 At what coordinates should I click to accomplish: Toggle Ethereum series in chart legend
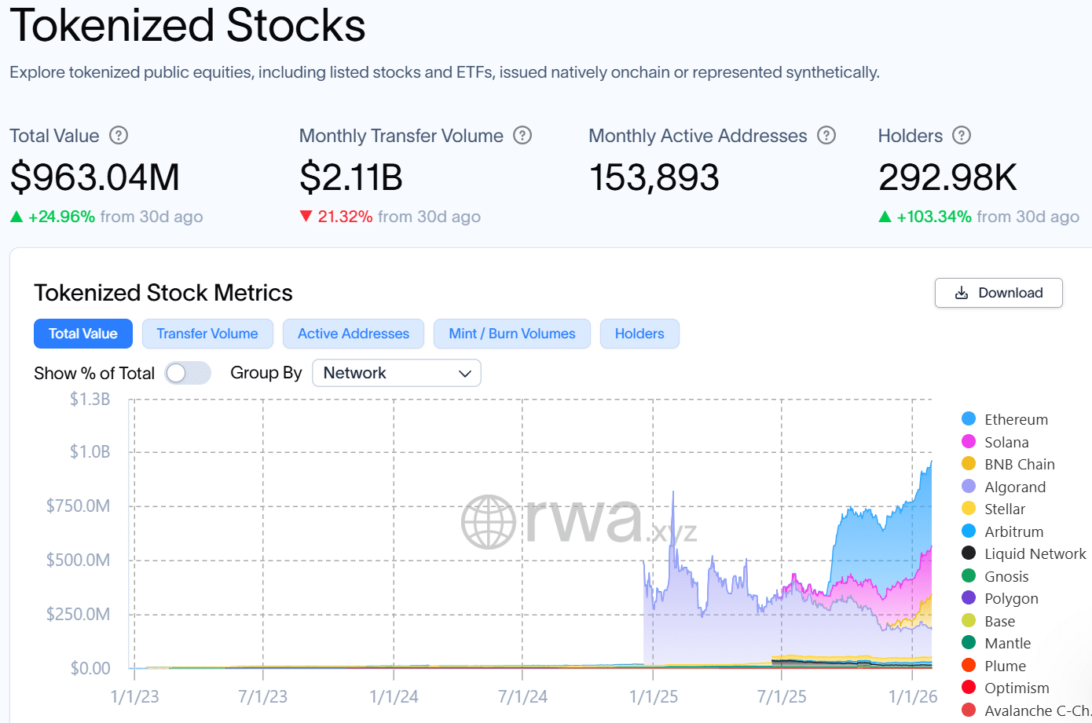click(x=1015, y=419)
